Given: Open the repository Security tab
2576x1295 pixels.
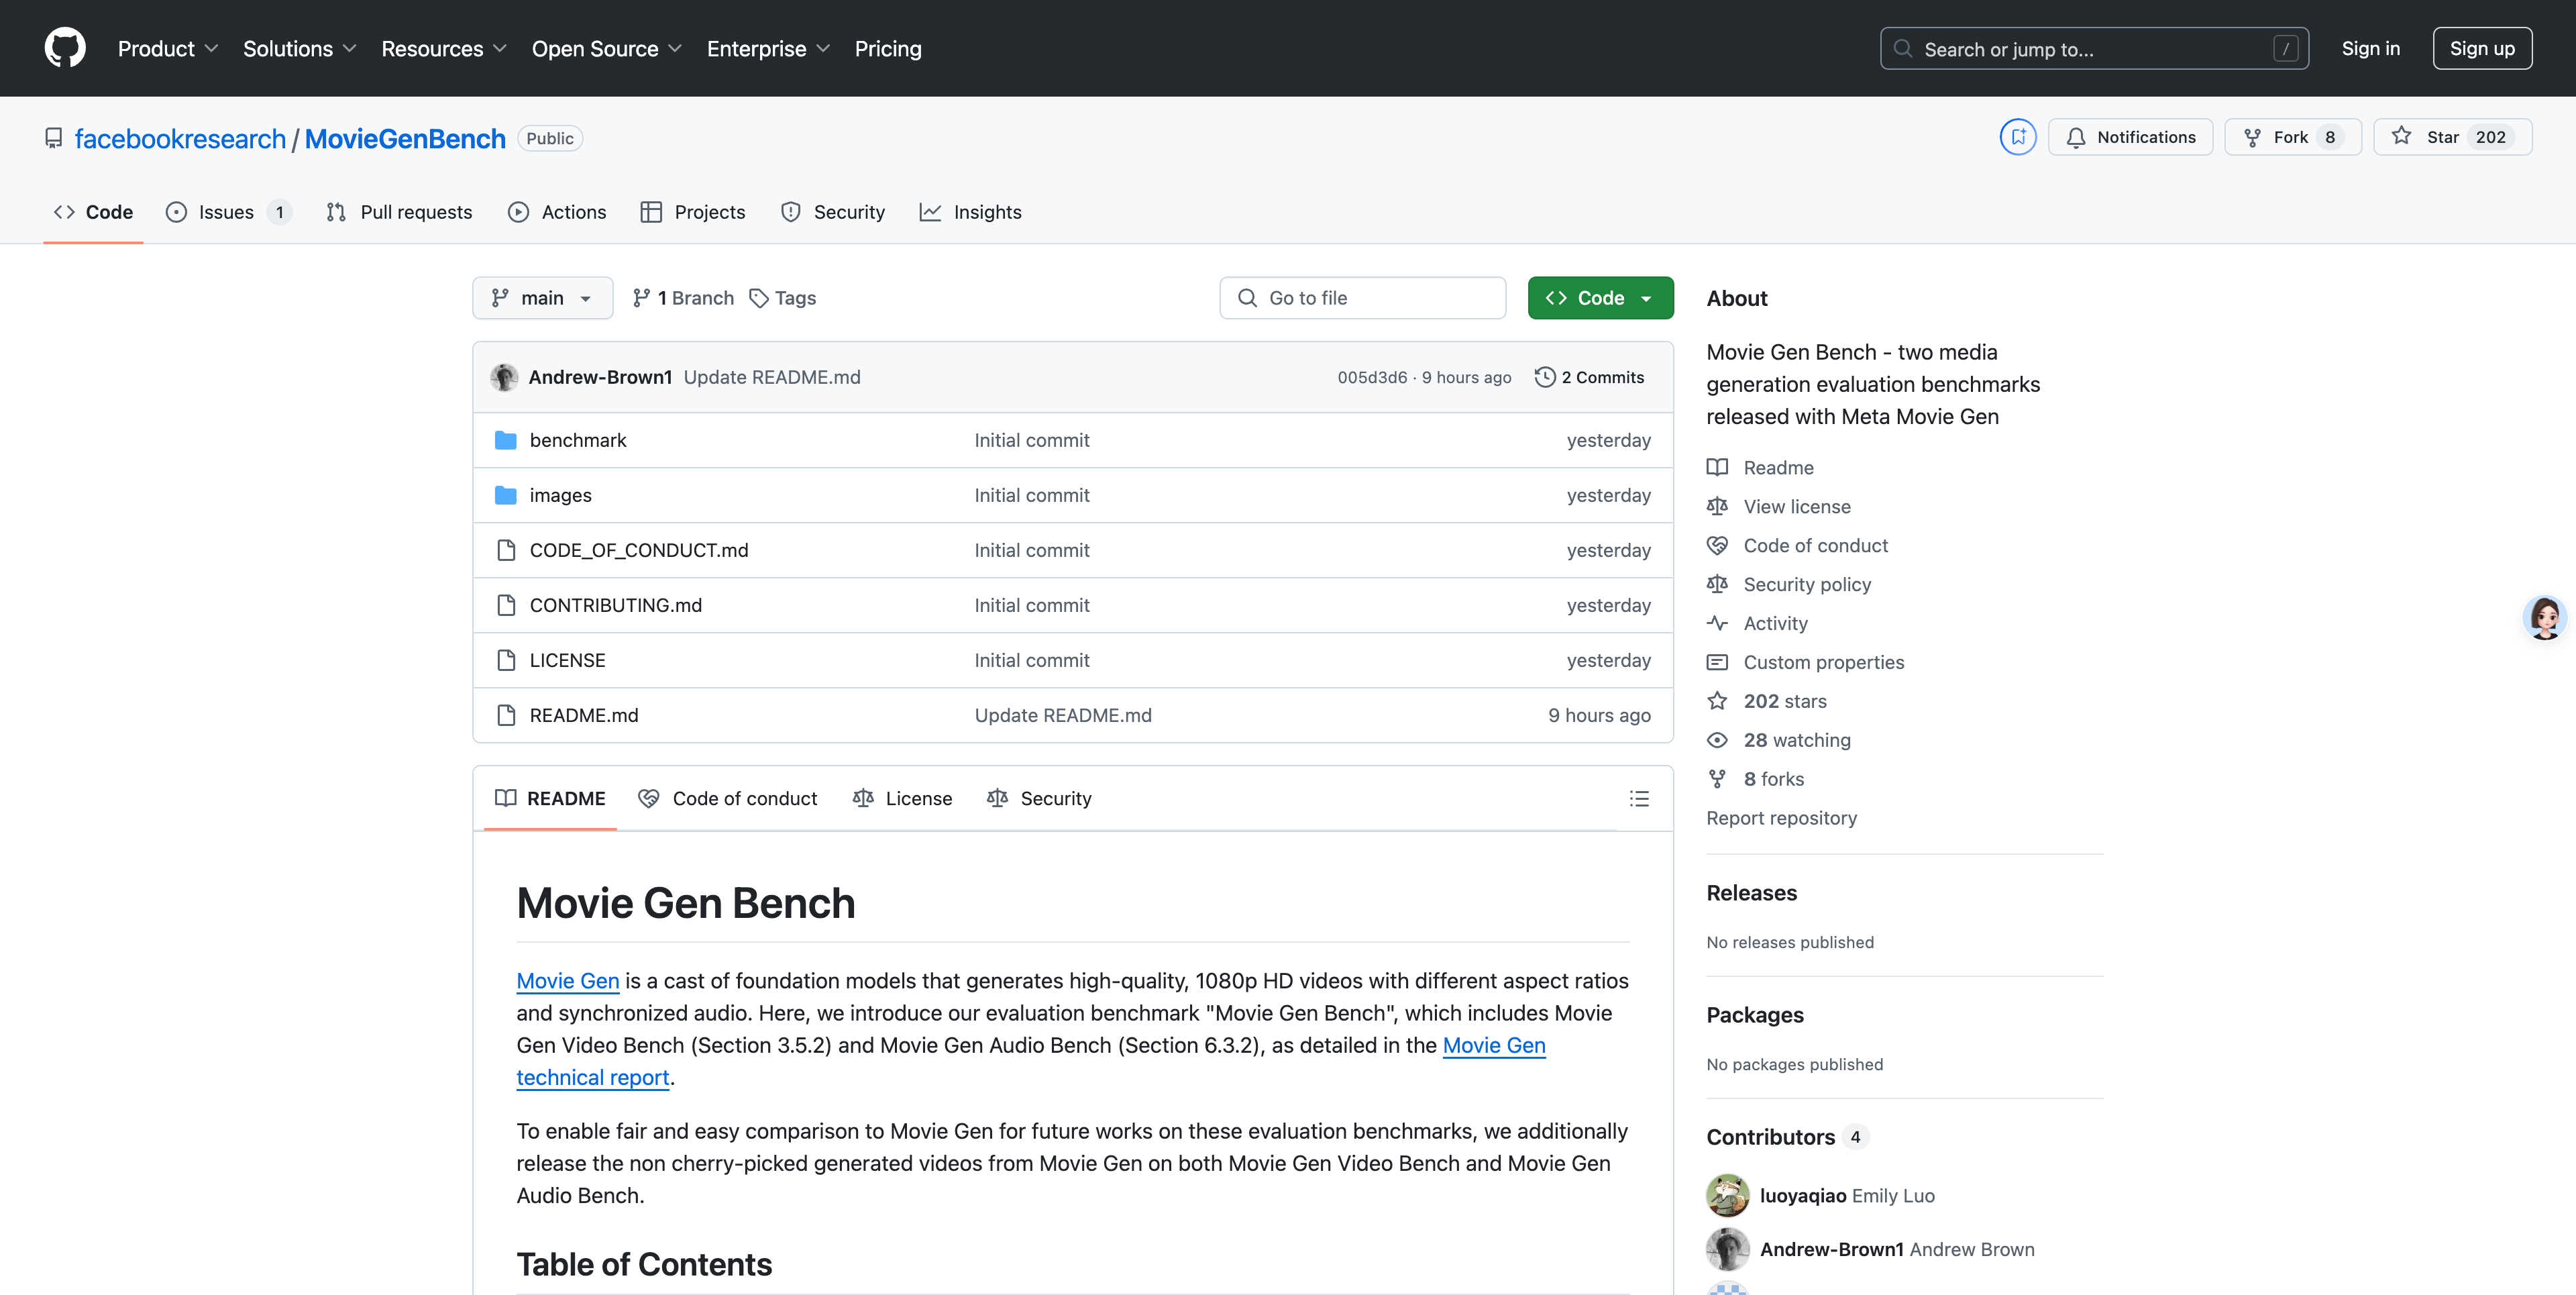Looking at the screenshot, I should point(833,212).
